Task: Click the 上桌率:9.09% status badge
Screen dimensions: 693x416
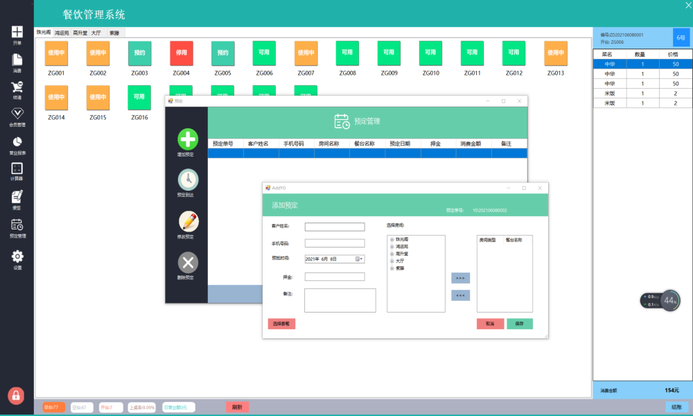Action: tap(142, 408)
